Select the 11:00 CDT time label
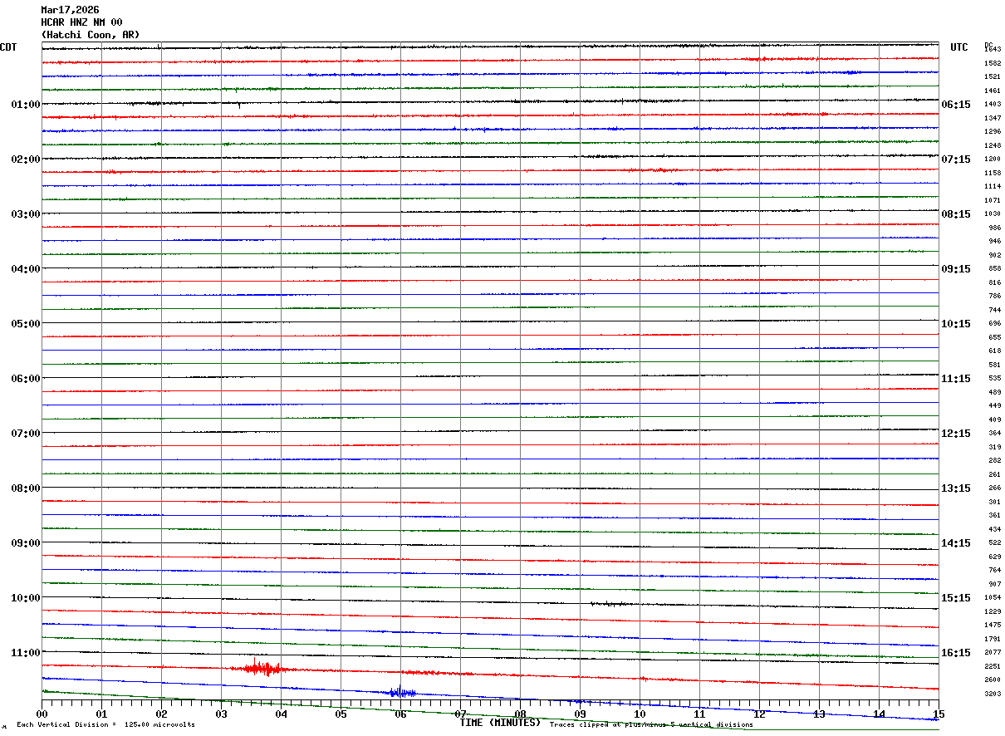The width and height of the screenshot is (1005, 736). (26, 653)
